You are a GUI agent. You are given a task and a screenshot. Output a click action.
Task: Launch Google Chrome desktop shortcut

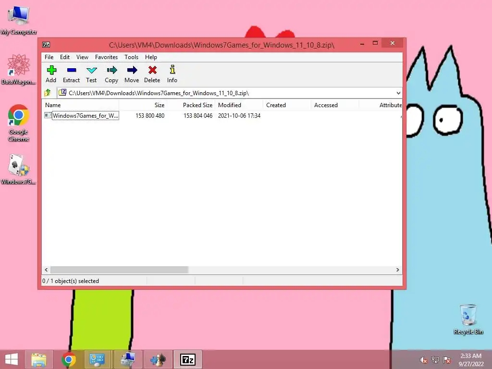tap(19, 123)
